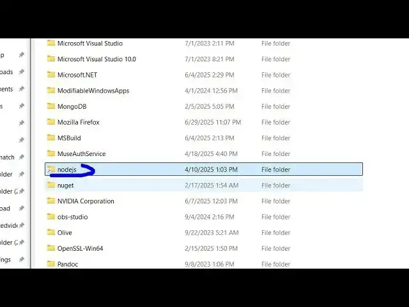Click the pin icon beside sidebar entry 'ents'
Viewport: 409px width, 307px height.
pos(22,89)
